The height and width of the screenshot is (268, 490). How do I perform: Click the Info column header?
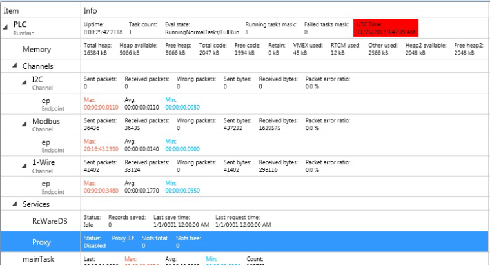click(x=91, y=10)
